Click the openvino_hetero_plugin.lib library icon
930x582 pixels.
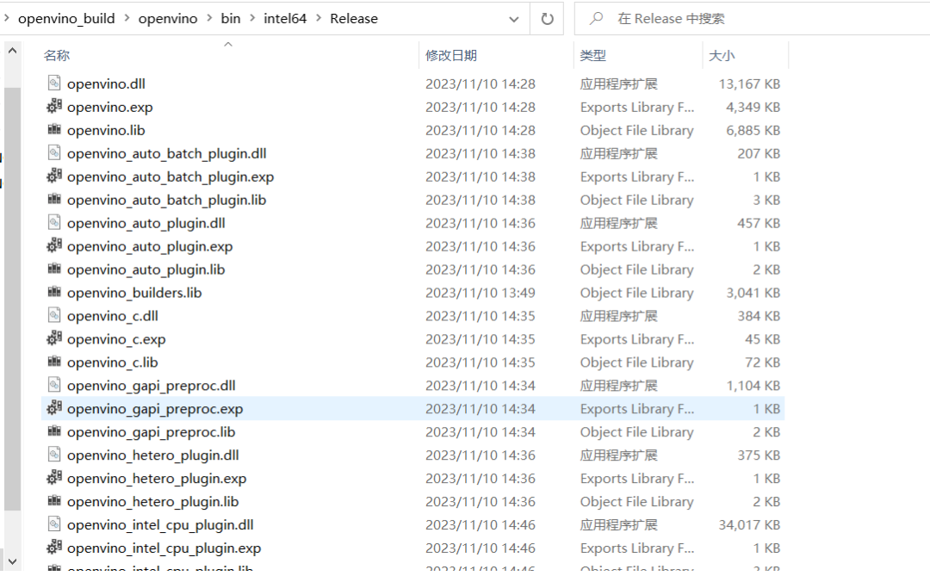point(54,500)
